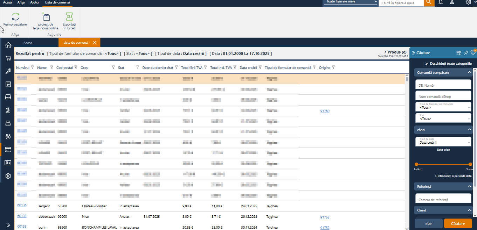Click the orange search magnifier button

point(429,3)
